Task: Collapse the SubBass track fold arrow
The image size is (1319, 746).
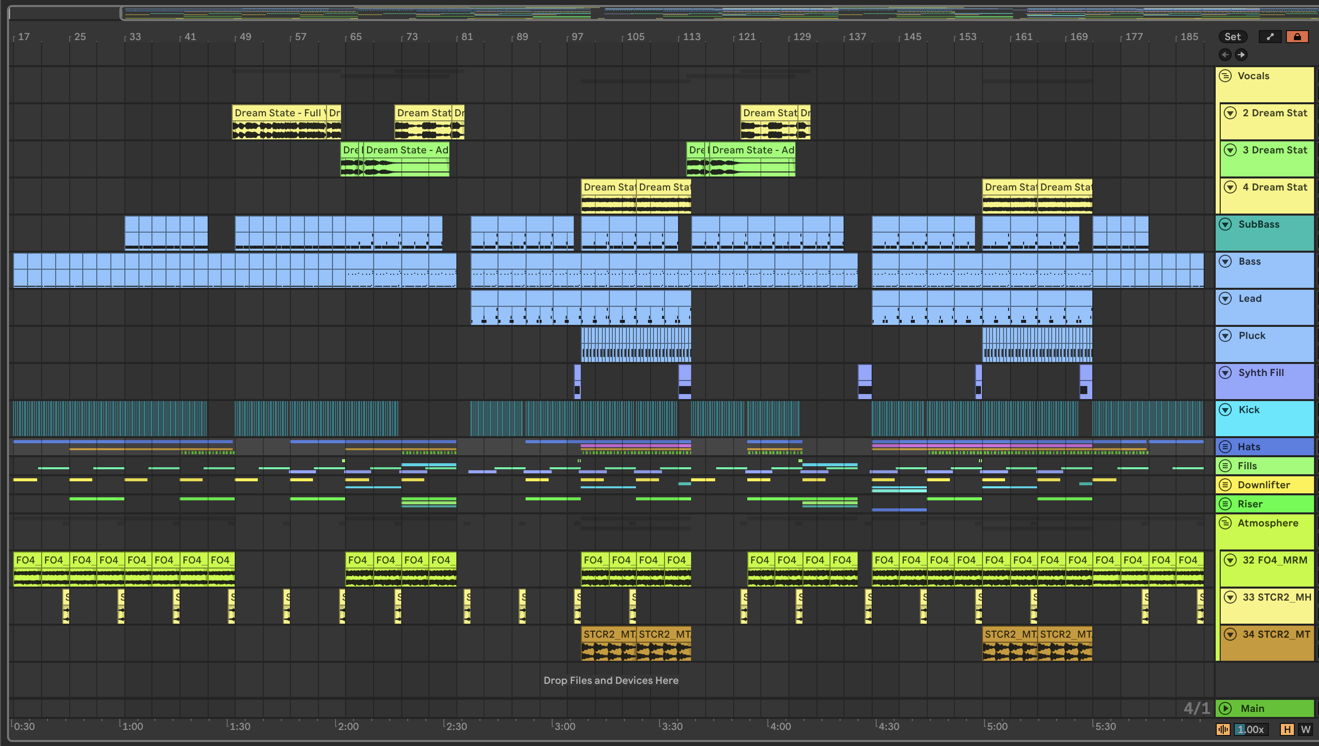Action: click(x=1225, y=225)
